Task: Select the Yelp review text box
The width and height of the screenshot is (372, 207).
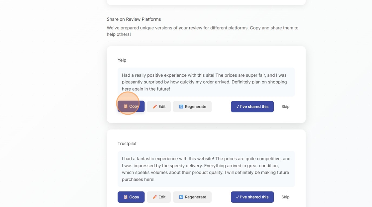Action: (206, 82)
